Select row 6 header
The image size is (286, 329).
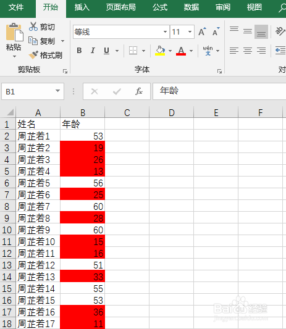7,183
